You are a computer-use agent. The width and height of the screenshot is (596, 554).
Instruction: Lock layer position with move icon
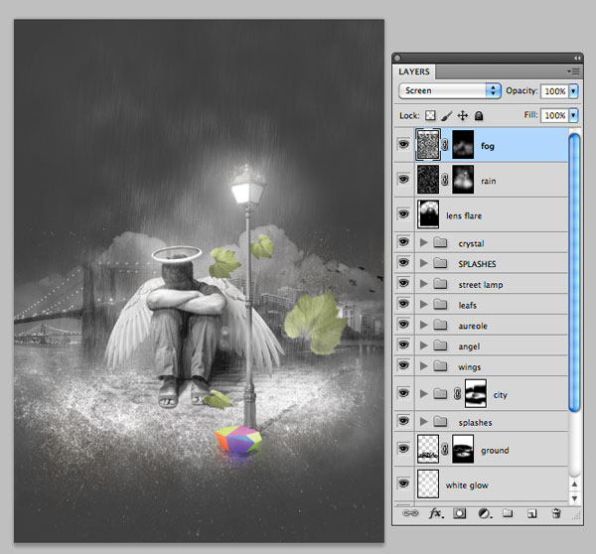pyautogui.click(x=463, y=116)
